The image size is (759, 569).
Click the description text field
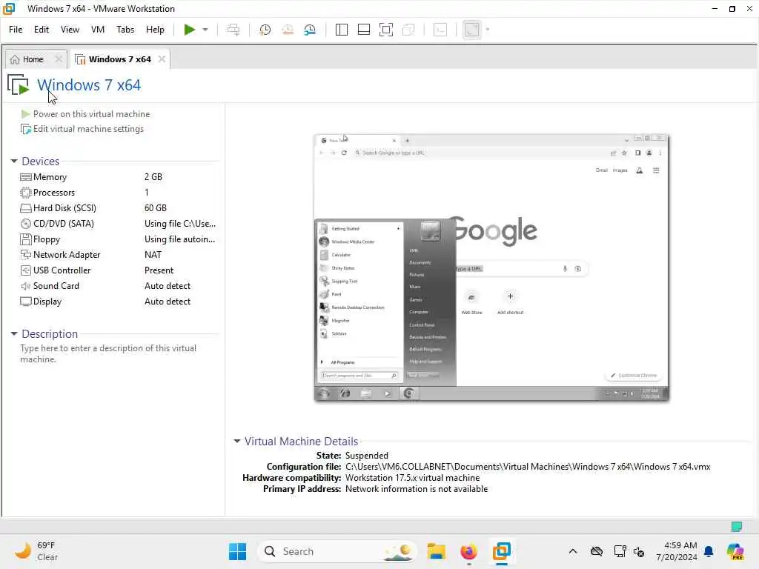108,353
